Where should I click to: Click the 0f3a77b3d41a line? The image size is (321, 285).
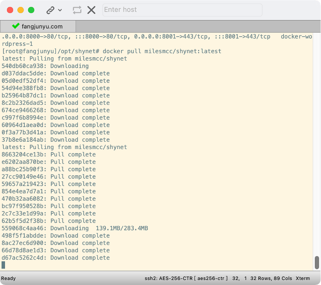pos(56,132)
